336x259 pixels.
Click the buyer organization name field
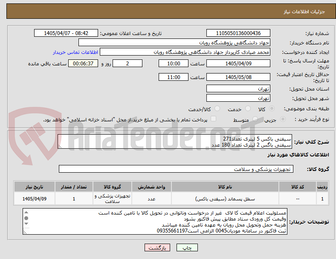click(174, 42)
